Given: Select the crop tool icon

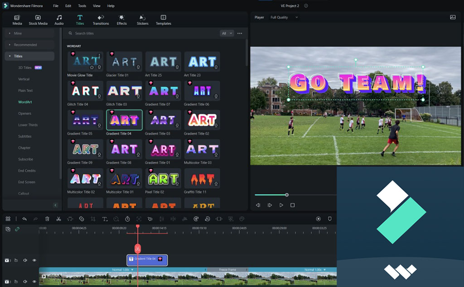Looking at the screenshot, I should pyautogui.click(x=93, y=219).
